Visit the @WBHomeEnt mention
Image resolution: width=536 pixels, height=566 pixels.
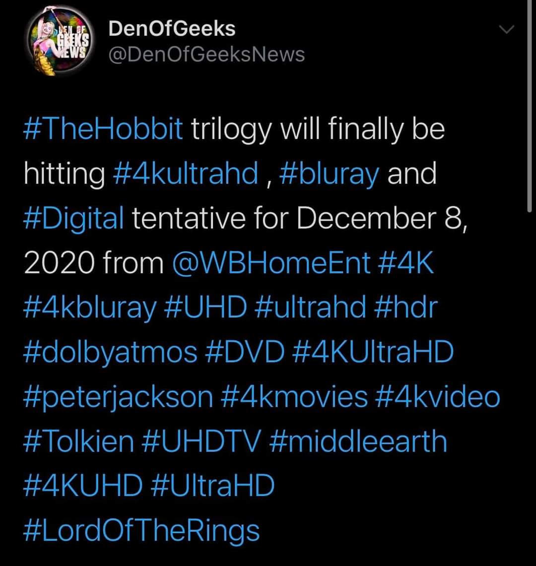272,264
